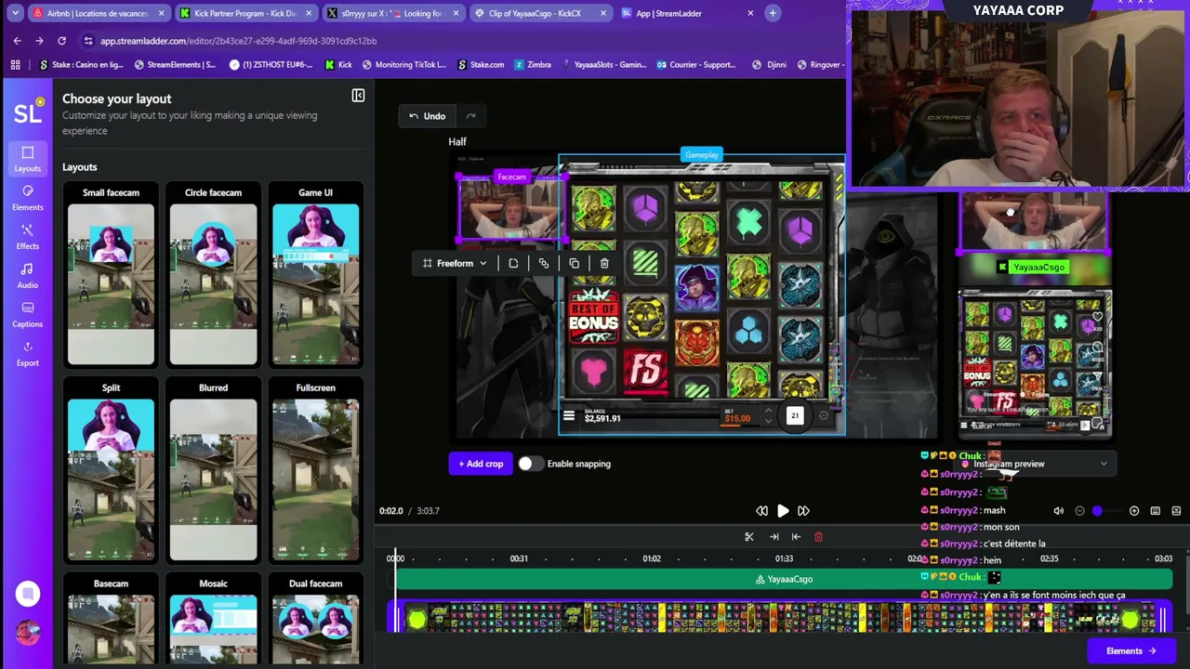Click the StreamLadder SL logo
Image resolution: width=1190 pixels, height=669 pixels.
[x=28, y=112]
